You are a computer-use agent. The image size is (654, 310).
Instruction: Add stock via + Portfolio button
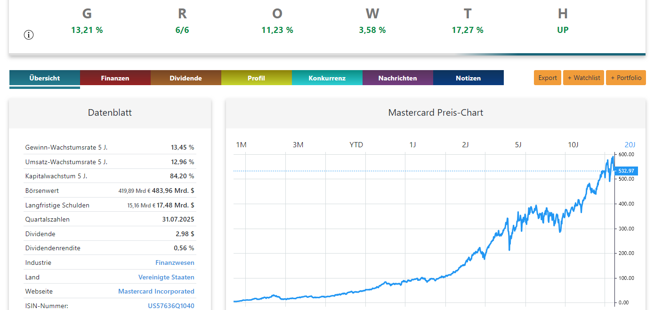click(626, 78)
